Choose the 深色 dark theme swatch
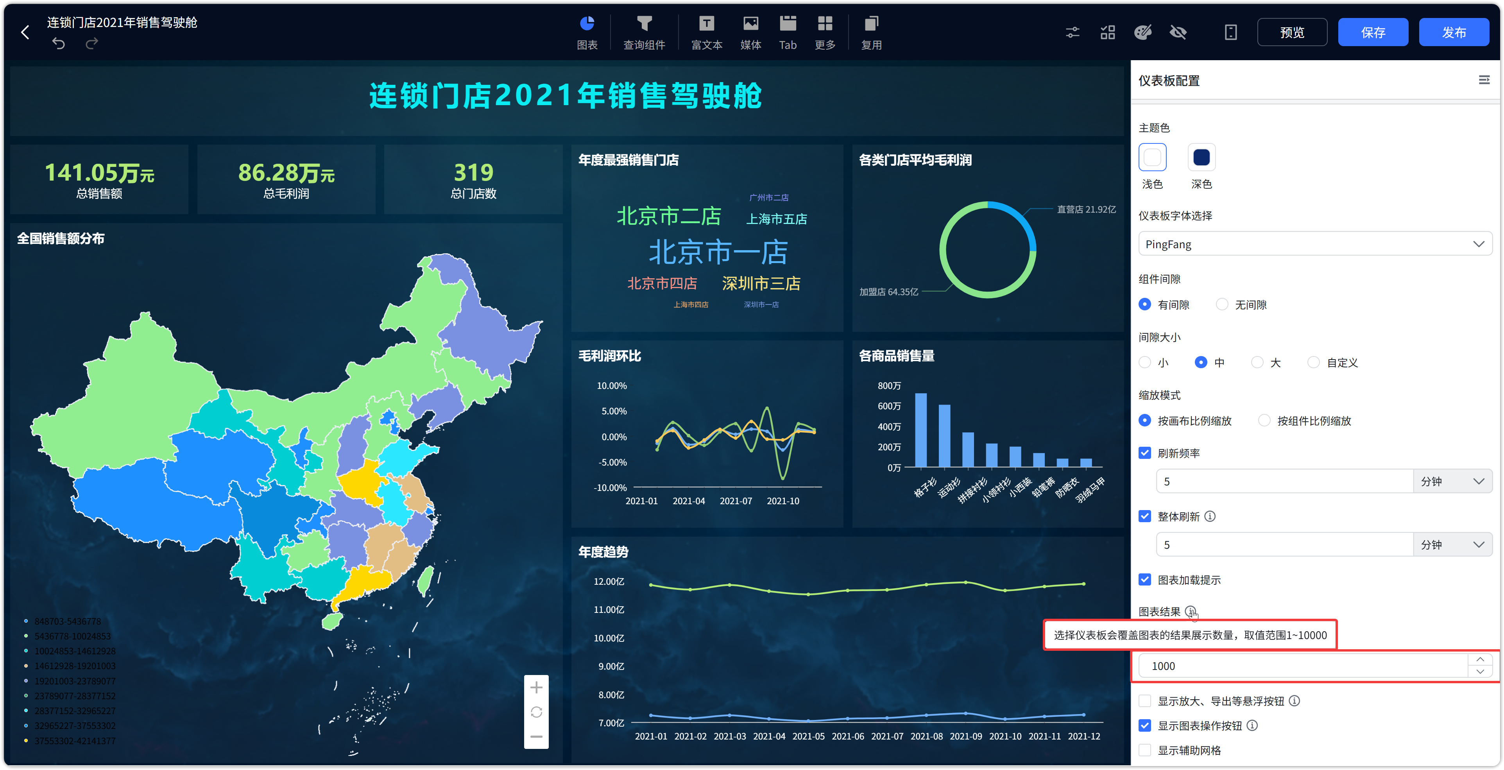The image size is (1504, 770). pyautogui.click(x=1201, y=157)
